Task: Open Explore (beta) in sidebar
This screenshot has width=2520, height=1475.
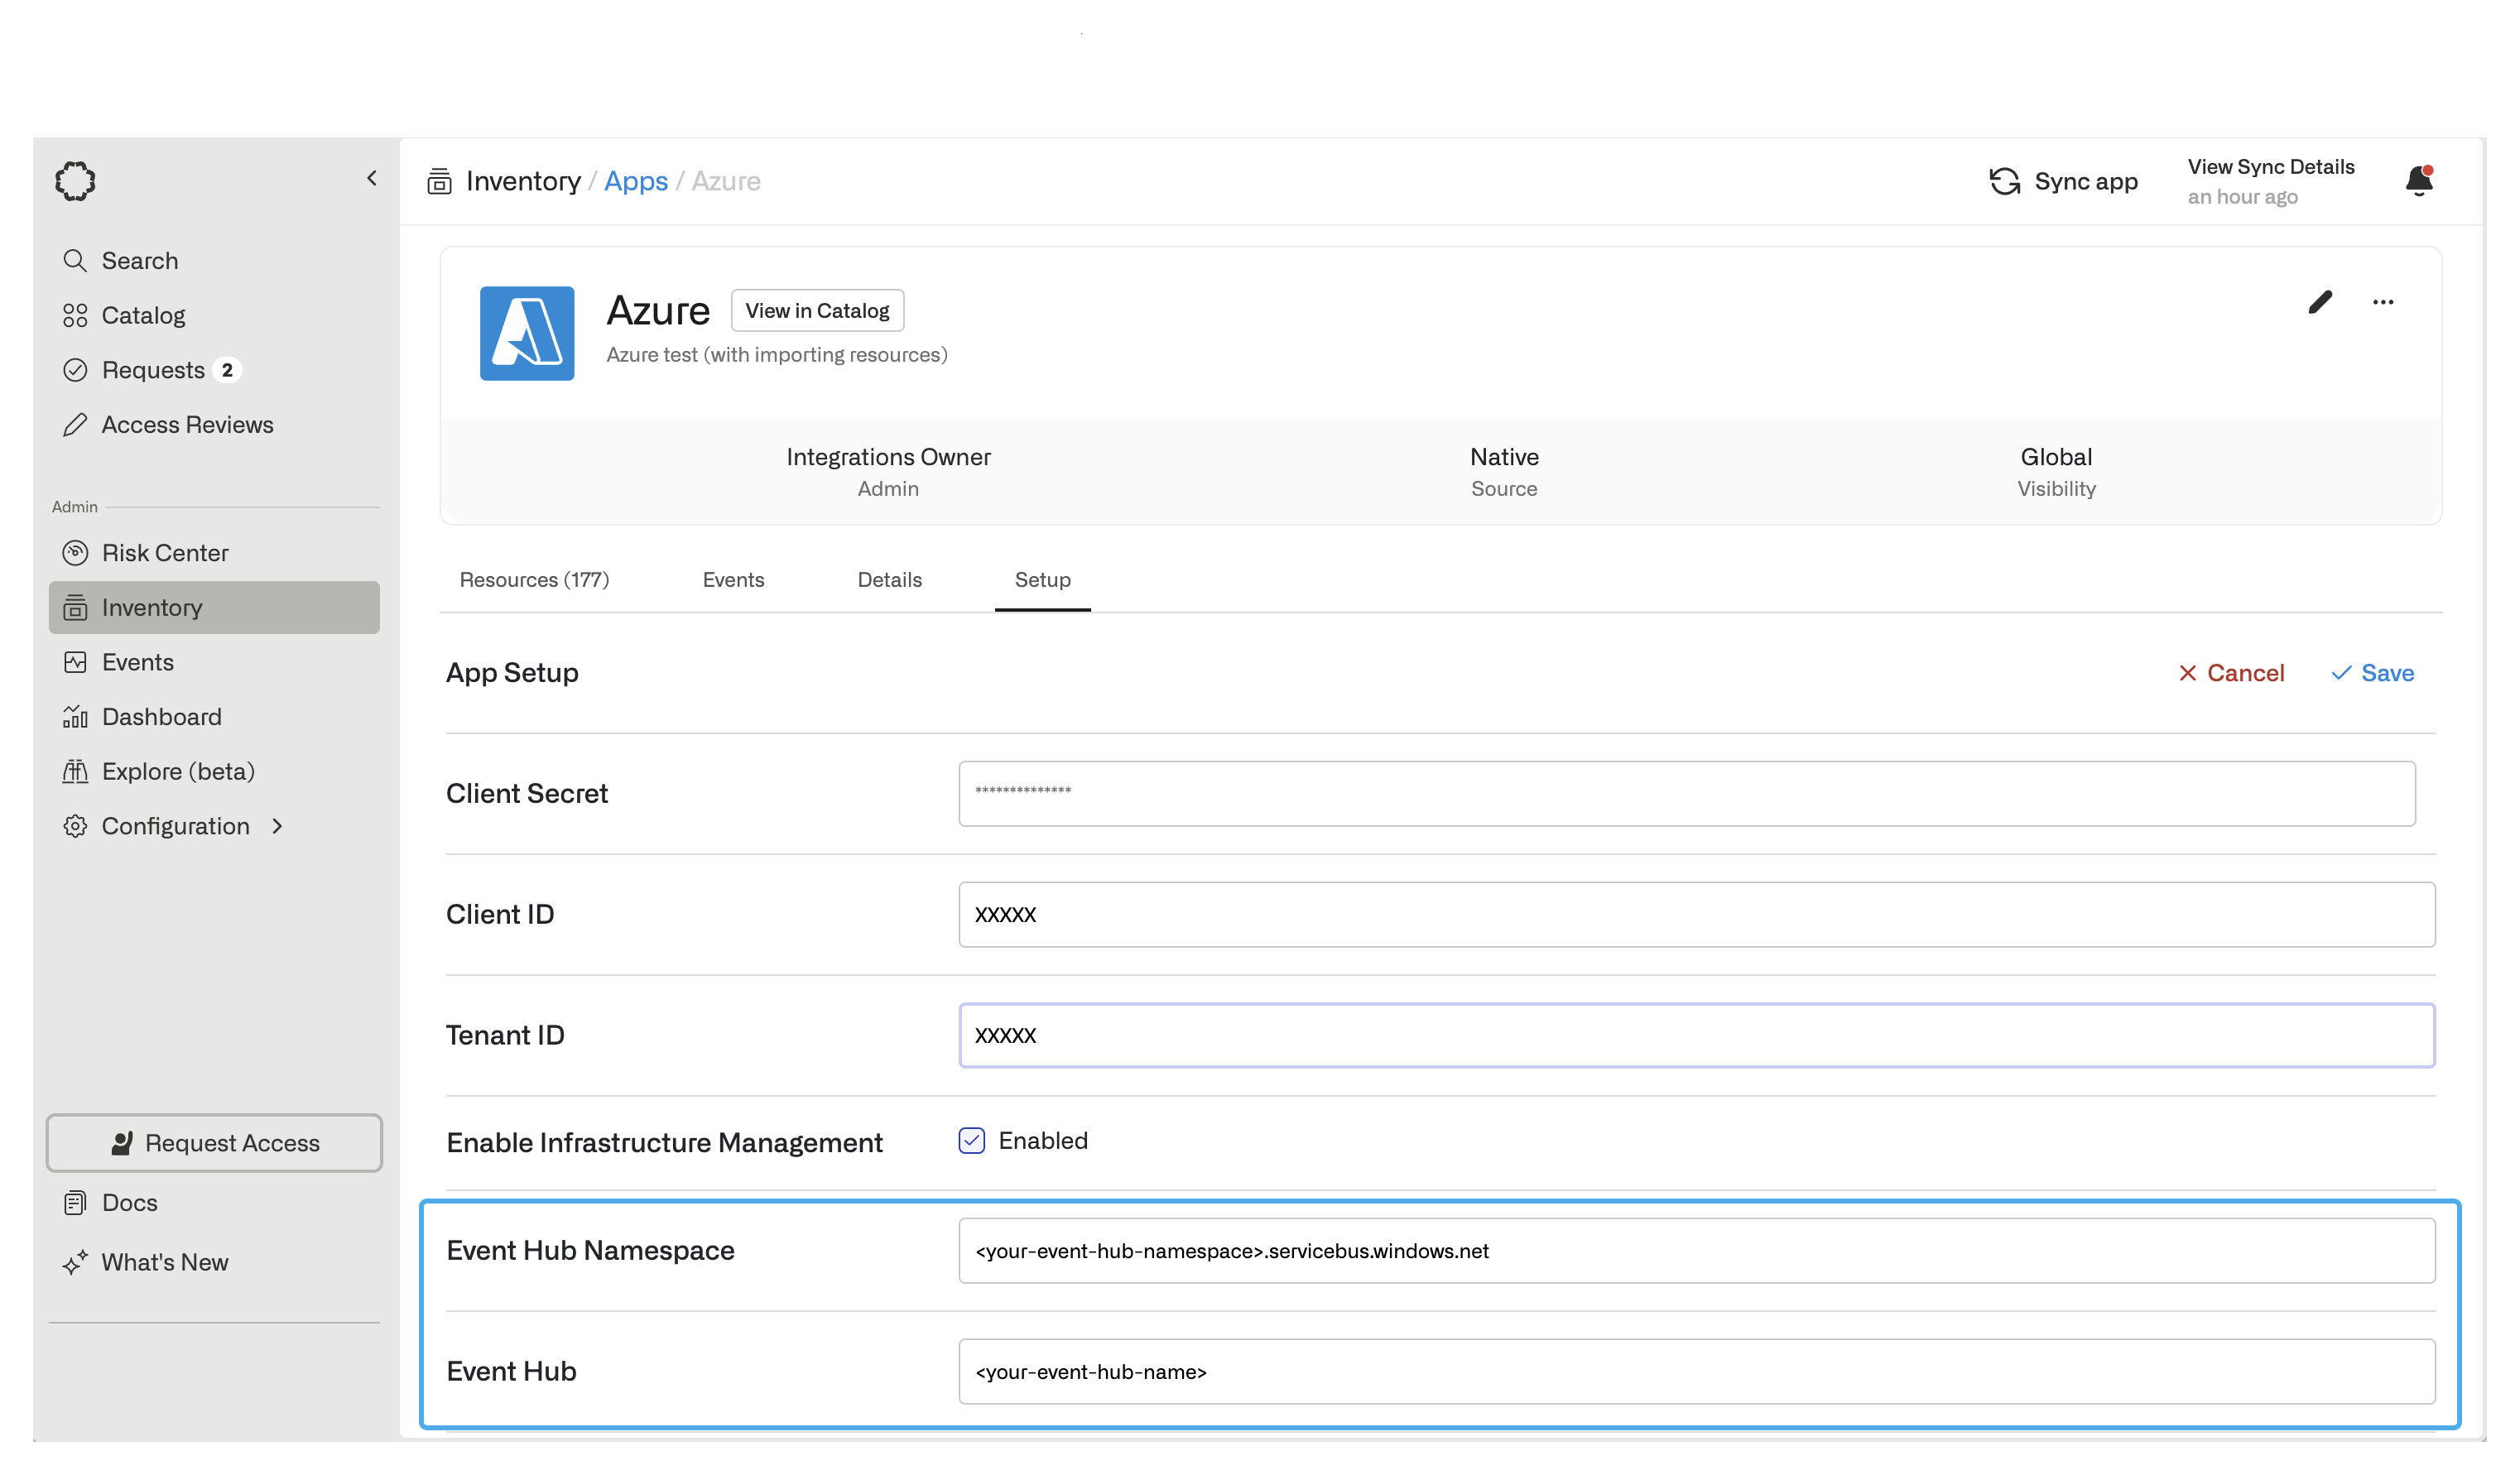Action: 178,771
